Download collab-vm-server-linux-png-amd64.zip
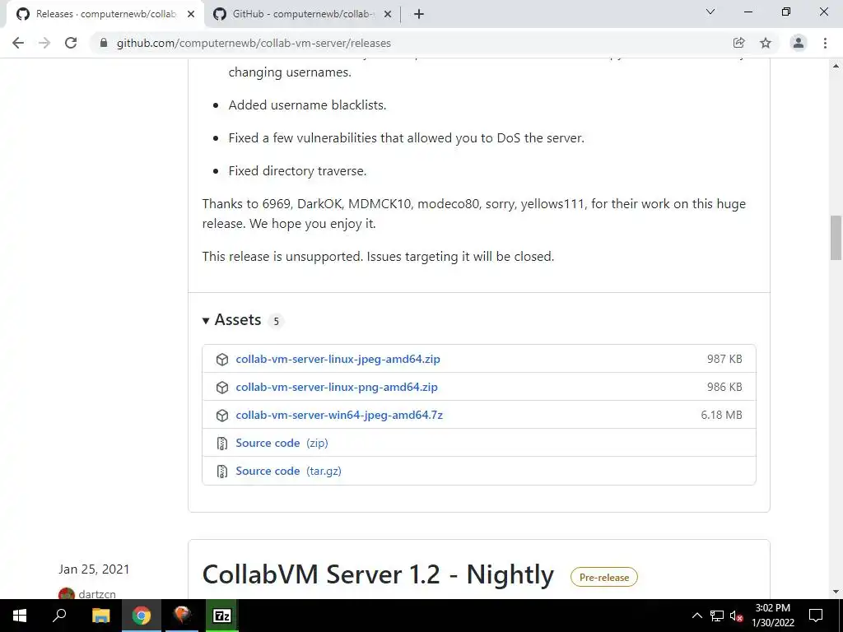The width and height of the screenshot is (843, 632). (x=337, y=387)
